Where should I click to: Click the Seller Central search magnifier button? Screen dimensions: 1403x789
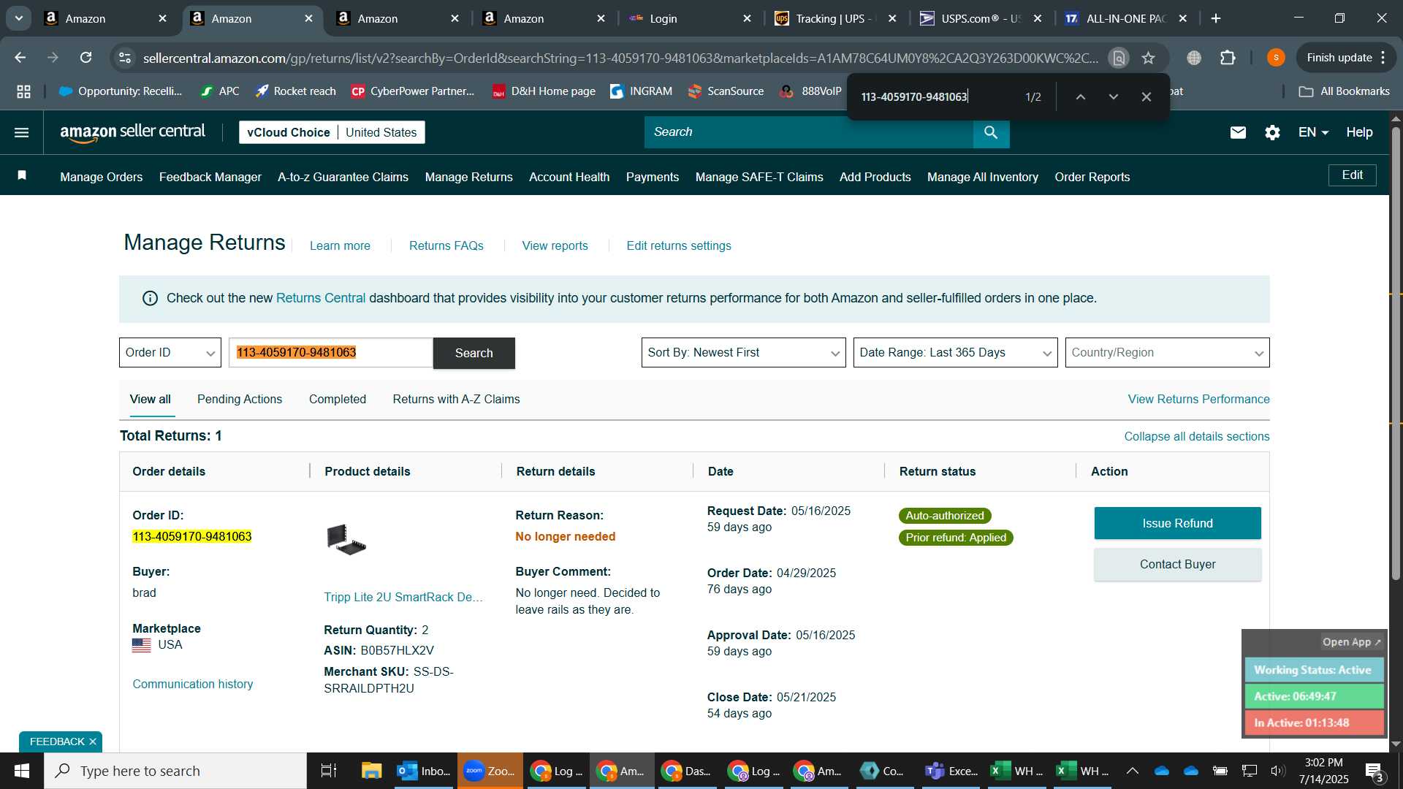click(991, 132)
